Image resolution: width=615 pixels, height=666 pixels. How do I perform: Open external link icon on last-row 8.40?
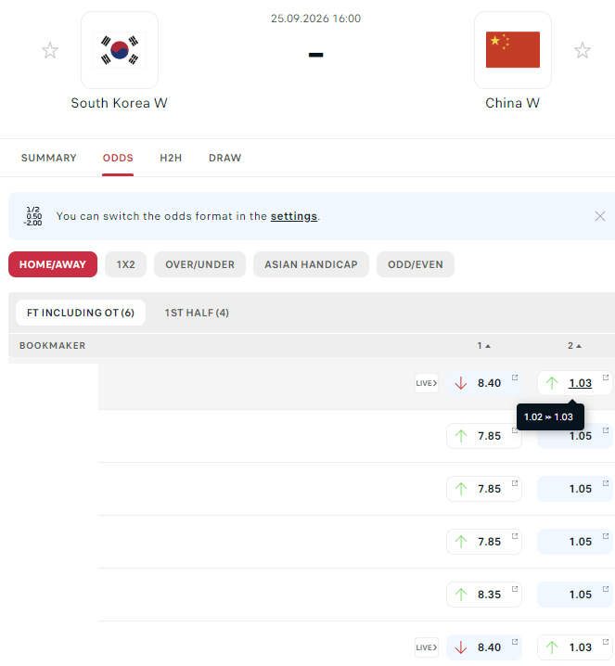[515, 641]
